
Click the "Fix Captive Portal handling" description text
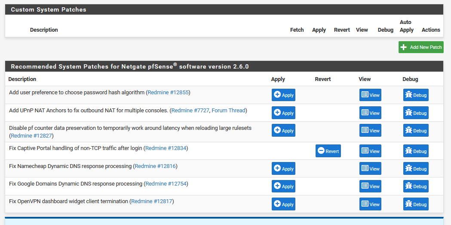tap(75, 148)
